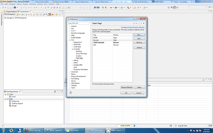The width and height of the screenshot is (213, 133).
Task: Toggle Case sensitive task tag names checkbox
Action: pos(93,84)
